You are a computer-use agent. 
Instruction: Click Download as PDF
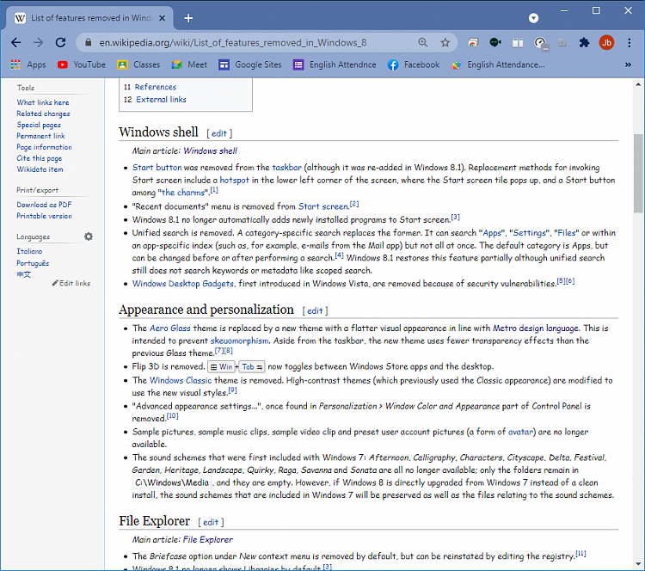tap(44, 205)
